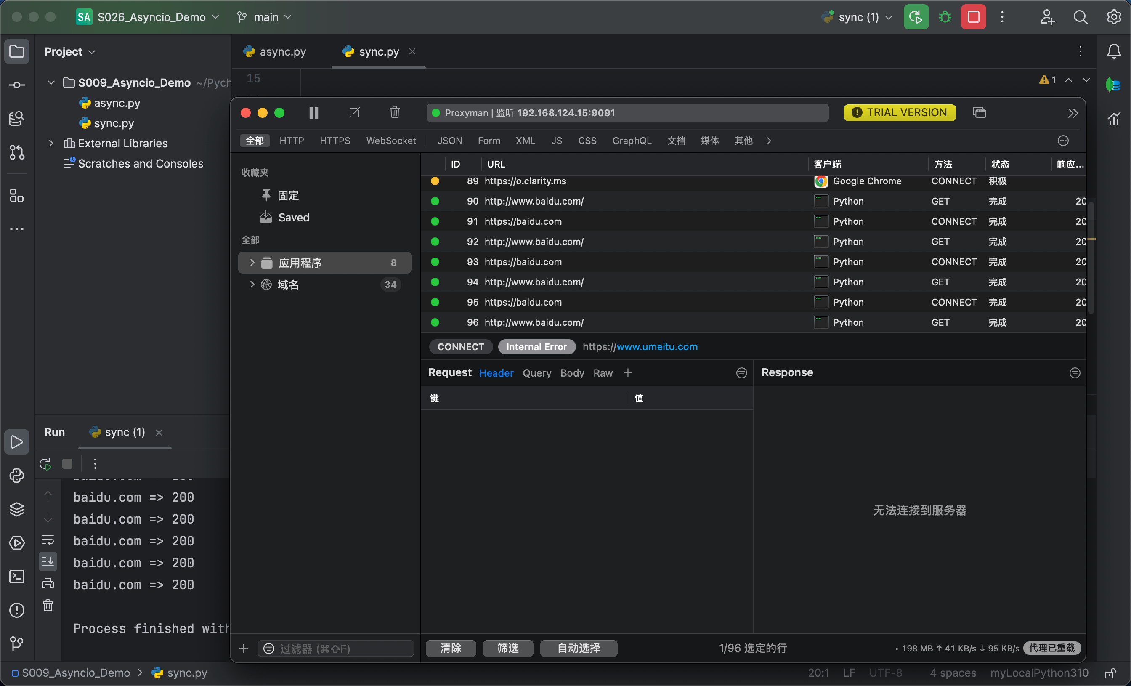Click the PyCharm debug bug icon
The image size is (1131, 686).
pos(945,17)
